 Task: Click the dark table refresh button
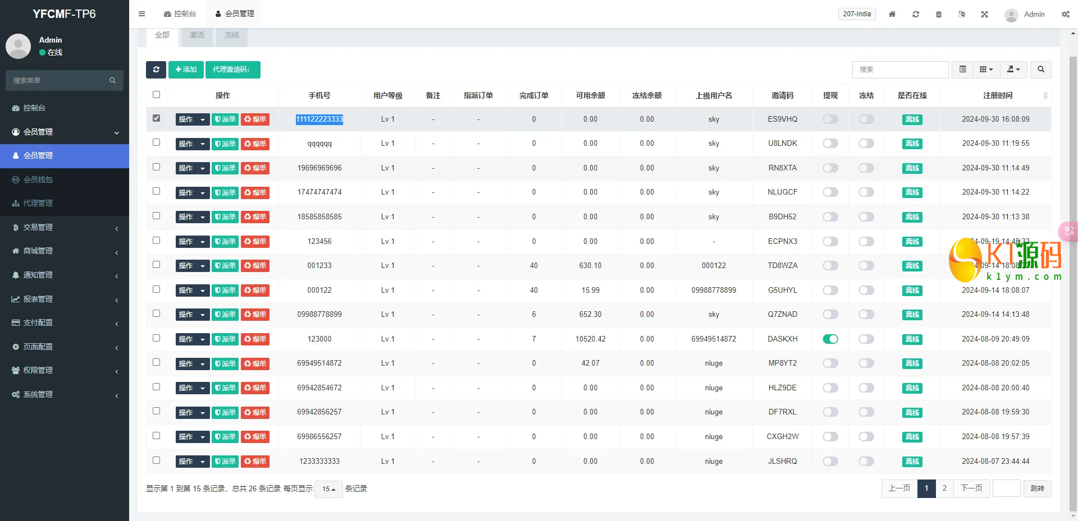point(156,70)
